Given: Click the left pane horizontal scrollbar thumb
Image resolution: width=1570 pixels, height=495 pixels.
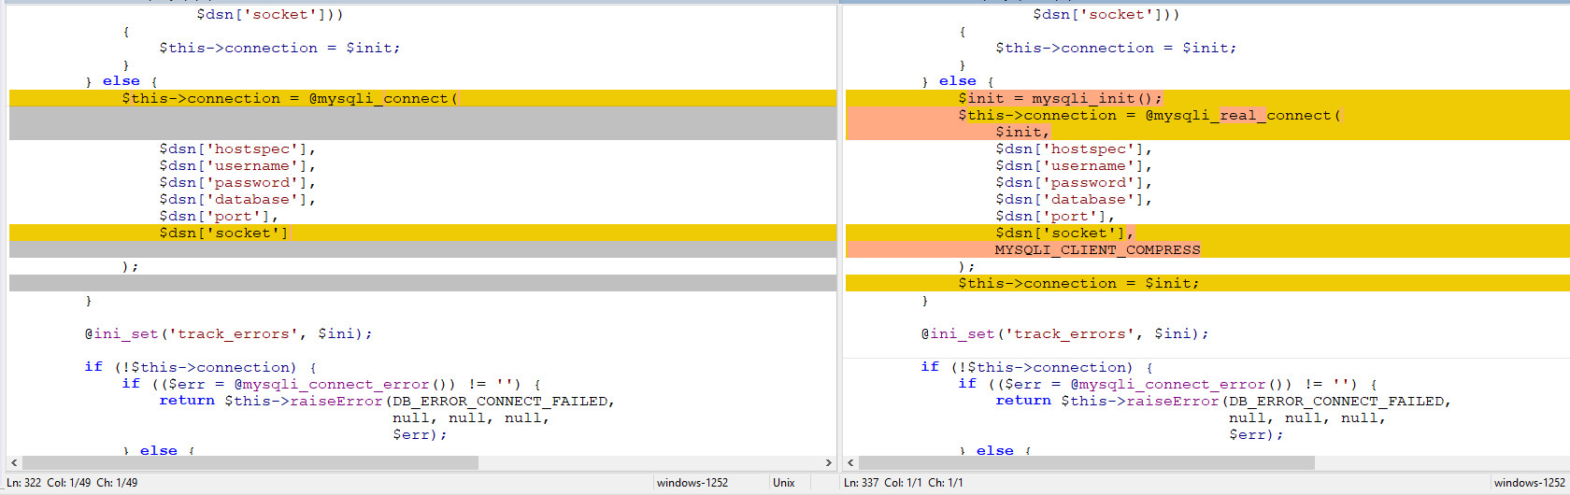Looking at the screenshot, I should (250, 462).
